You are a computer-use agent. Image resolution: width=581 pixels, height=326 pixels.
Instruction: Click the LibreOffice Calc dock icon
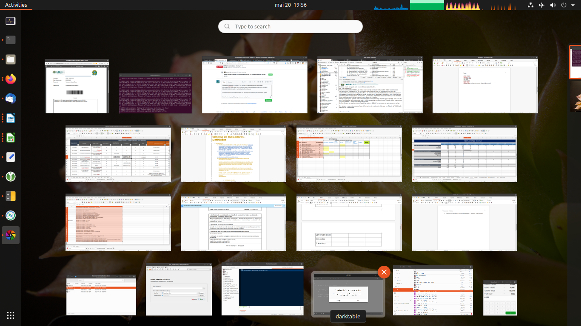click(x=11, y=138)
